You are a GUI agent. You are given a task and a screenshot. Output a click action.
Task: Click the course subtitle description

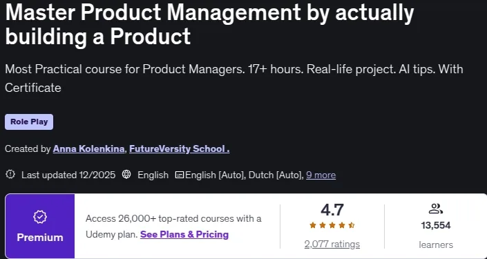[x=234, y=78]
